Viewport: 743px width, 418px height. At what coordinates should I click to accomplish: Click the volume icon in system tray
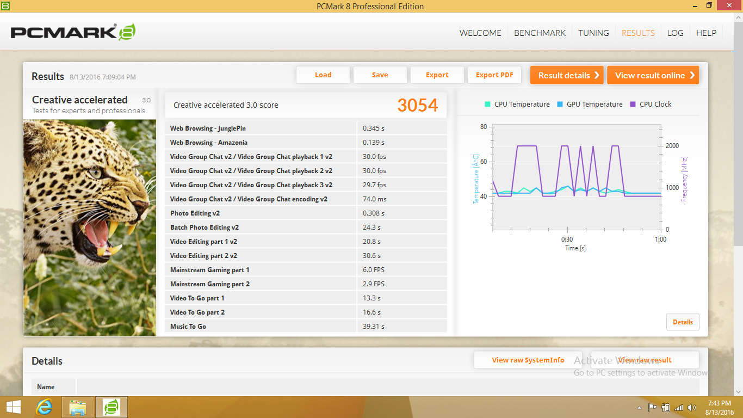[x=692, y=407]
